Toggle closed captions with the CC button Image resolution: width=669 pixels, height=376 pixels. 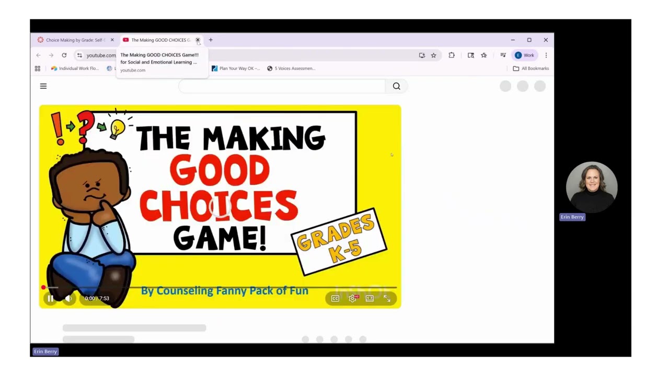click(x=336, y=298)
